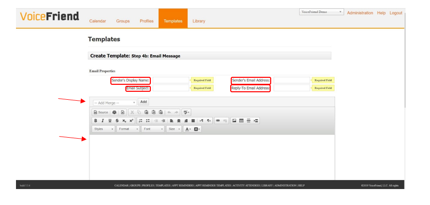Click APPT REMINDERS in the footer
This screenshot has width=430, height=205.
pyautogui.click(x=183, y=186)
